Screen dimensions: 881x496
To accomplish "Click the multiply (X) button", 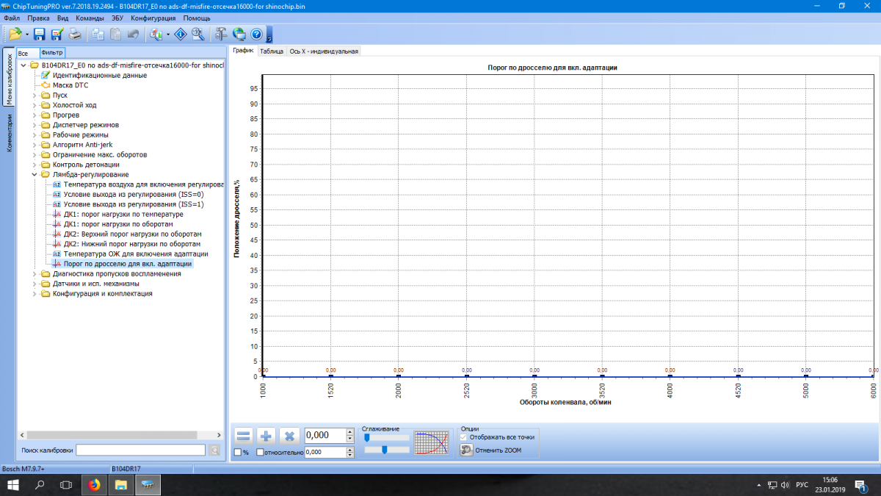I will 289,436.
